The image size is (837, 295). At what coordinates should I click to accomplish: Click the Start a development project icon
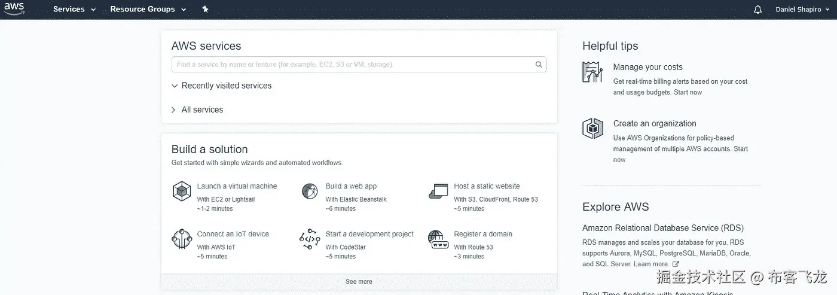coord(310,239)
